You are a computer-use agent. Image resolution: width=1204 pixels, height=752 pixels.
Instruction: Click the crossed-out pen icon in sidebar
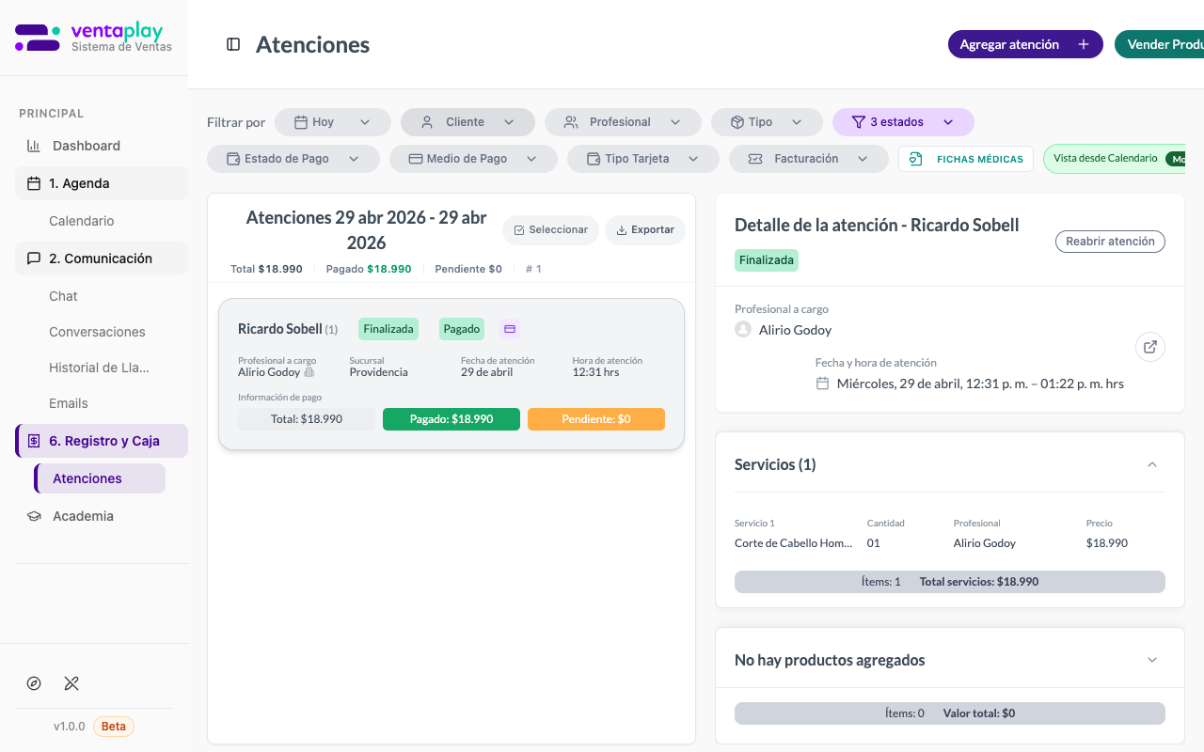coord(71,683)
